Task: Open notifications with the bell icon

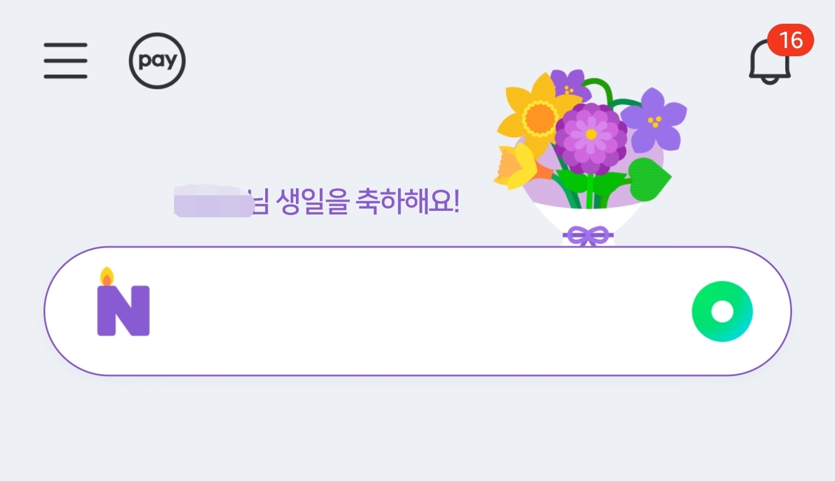Action: tap(769, 63)
